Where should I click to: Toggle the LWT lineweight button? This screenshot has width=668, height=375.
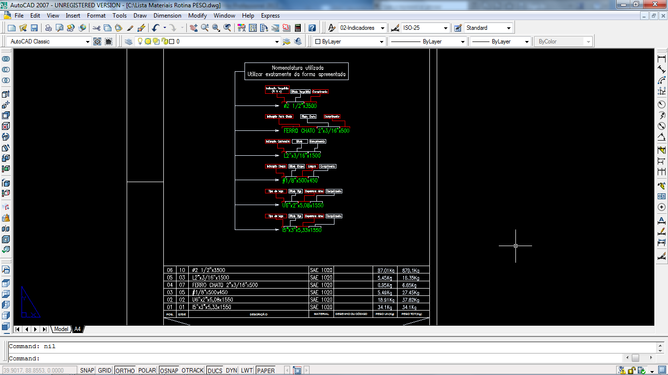[x=247, y=371]
